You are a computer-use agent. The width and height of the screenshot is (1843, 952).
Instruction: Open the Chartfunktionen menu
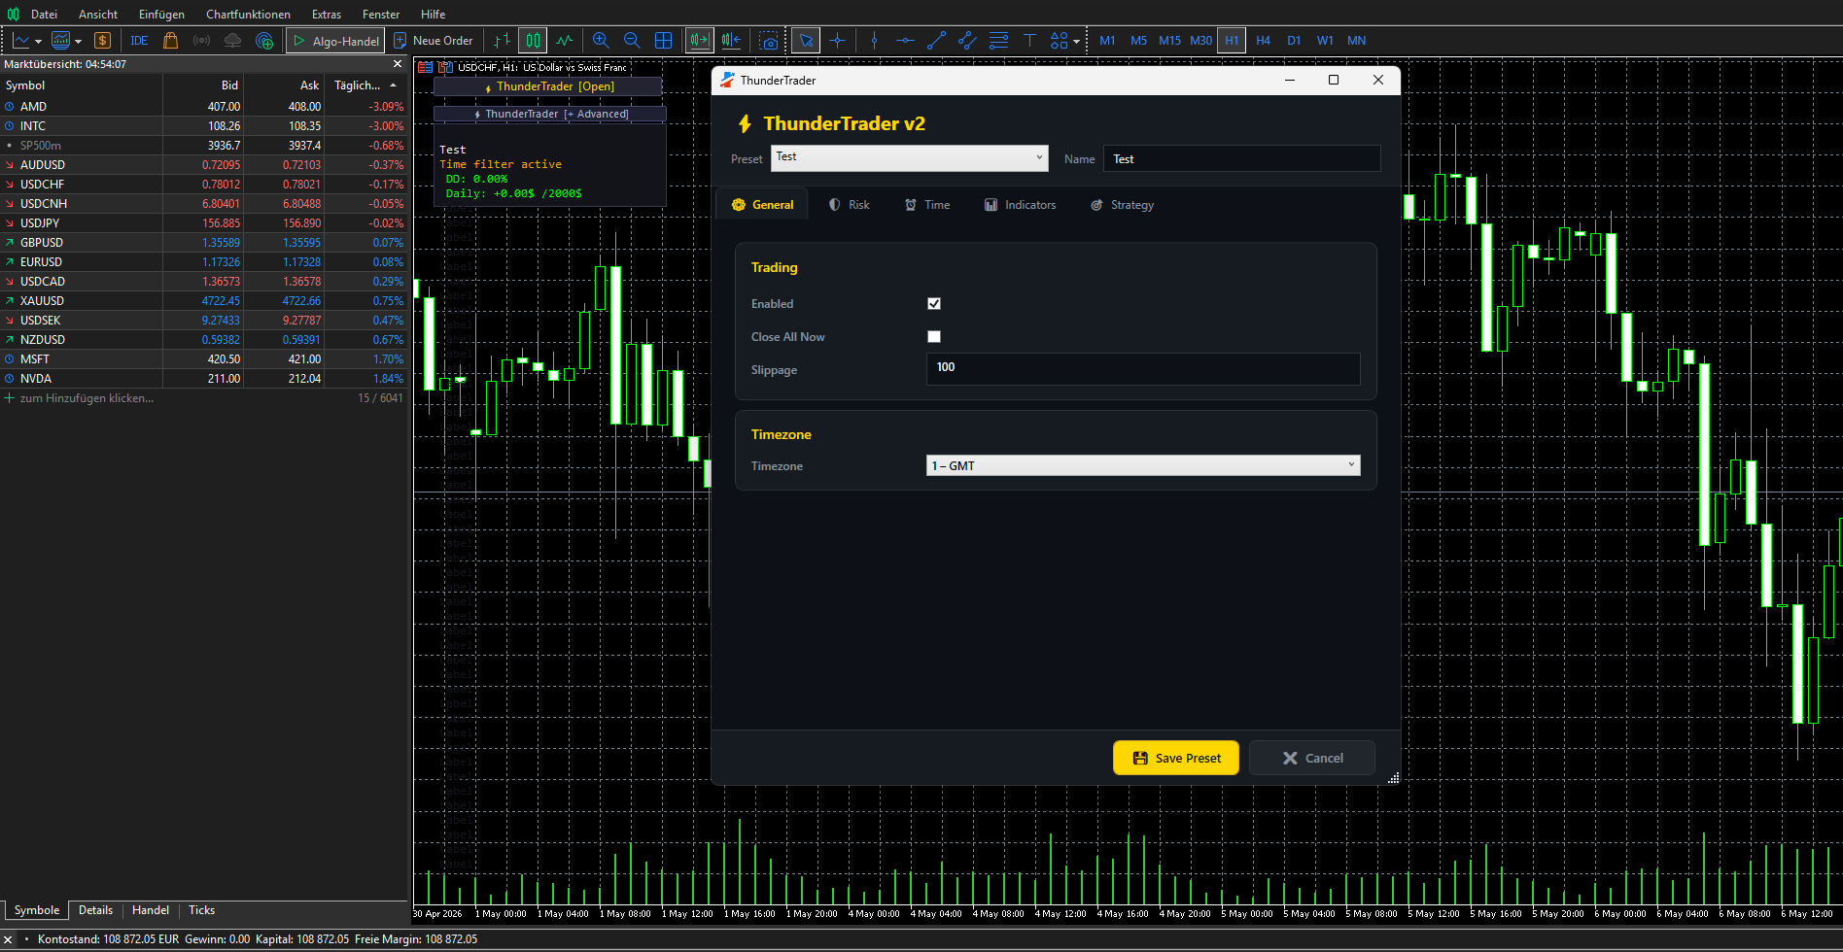248,14
